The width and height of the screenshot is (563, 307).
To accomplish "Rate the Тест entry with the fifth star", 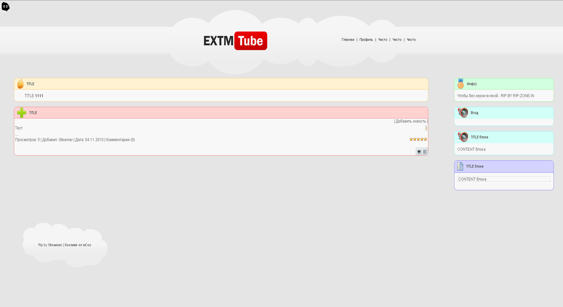I will pos(425,139).
